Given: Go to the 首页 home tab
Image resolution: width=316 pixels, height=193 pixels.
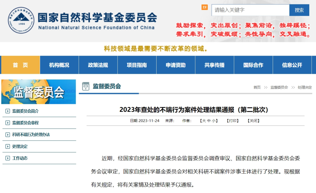Looking at the screenshot, I should (x=20, y=65).
